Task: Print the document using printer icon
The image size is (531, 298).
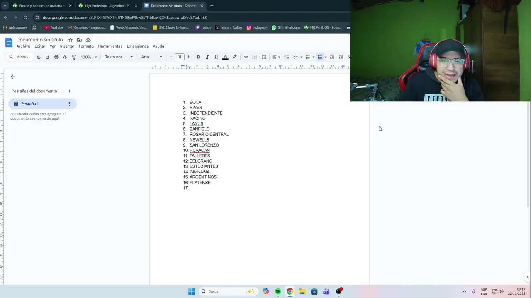Action: (56, 57)
